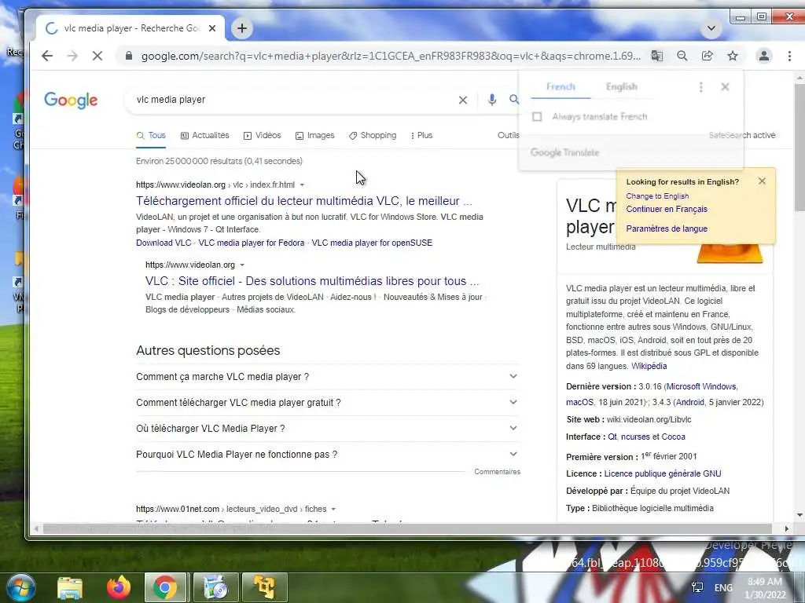805x603 pixels.
Task: Open dropdown next to videolan.org index.fr.html
Action: point(302,185)
